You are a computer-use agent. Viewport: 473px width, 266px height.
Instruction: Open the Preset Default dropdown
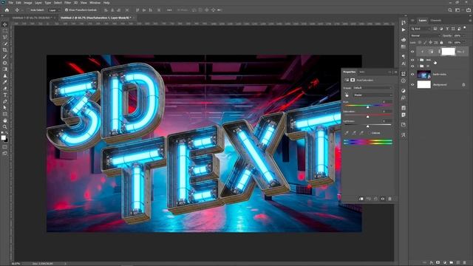point(372,88)
